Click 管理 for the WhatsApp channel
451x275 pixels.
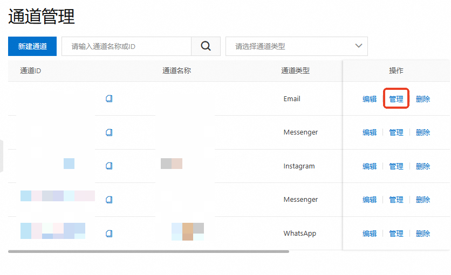(396, 234)
